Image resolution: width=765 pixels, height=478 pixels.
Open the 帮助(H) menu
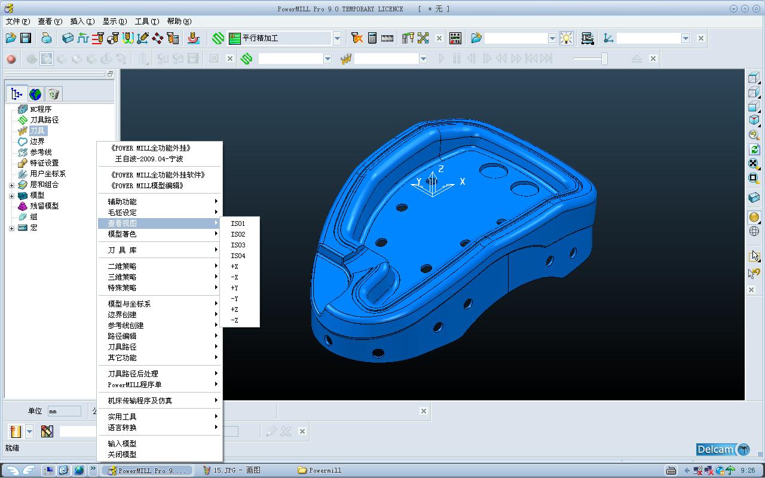coord(179,22)
